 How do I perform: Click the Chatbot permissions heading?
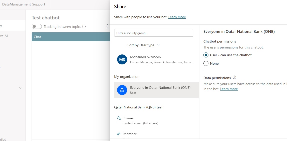[220, 41]
